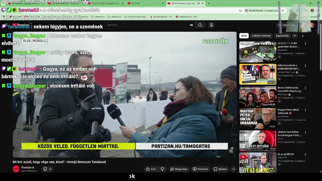Open the Így nem lettünk fideszesek thumbnail

(x=258, y=96)
